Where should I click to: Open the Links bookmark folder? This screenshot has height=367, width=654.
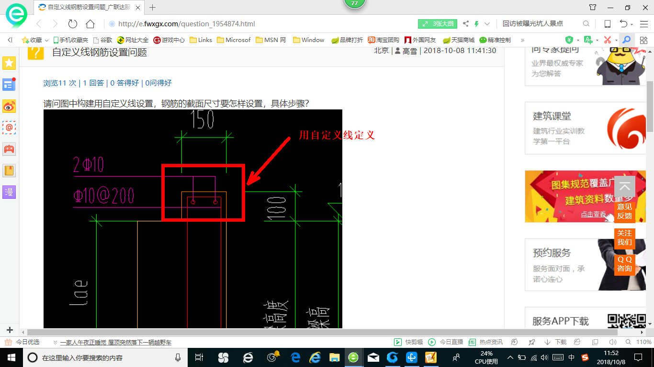pos(201,40)
